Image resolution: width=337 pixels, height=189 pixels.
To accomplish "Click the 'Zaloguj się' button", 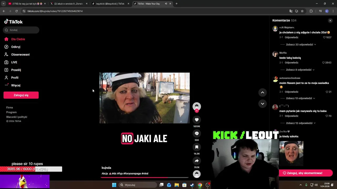I will click(x=21, y=95).
